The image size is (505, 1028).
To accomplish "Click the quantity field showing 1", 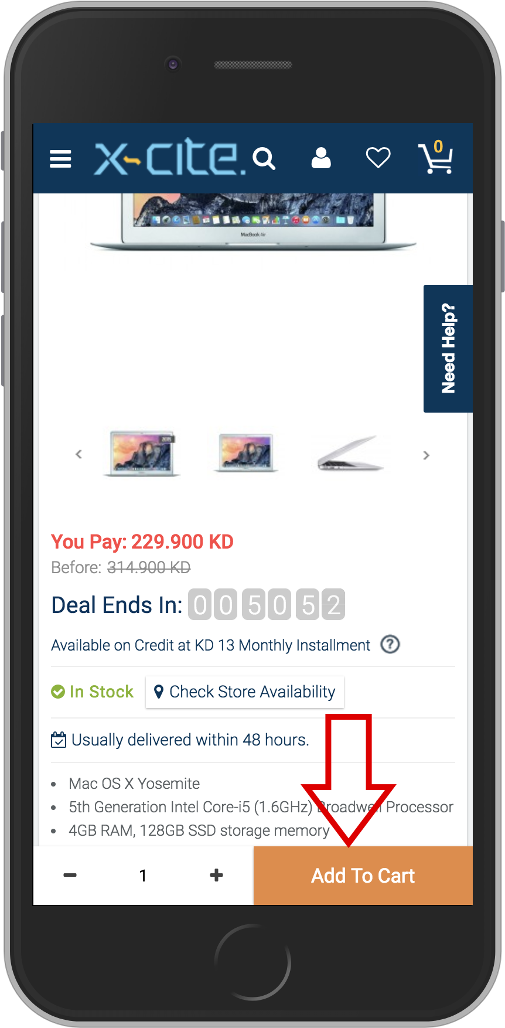I will (143, 876).
